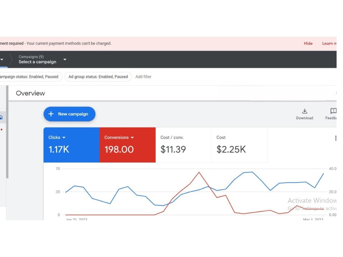Hide the payment required alert

pyautogui.click(x=308, y=44)
